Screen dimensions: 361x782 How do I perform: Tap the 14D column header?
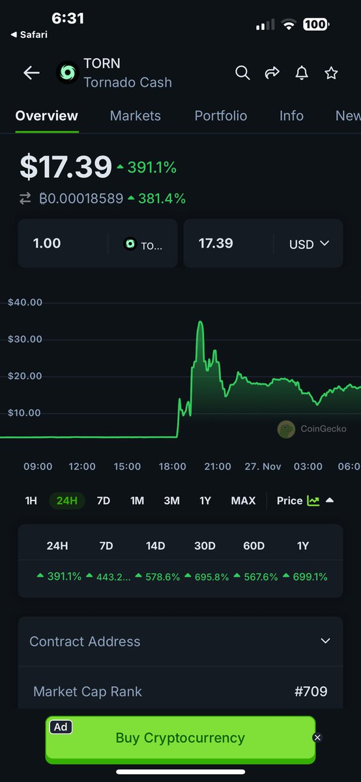tap(155, 546)
